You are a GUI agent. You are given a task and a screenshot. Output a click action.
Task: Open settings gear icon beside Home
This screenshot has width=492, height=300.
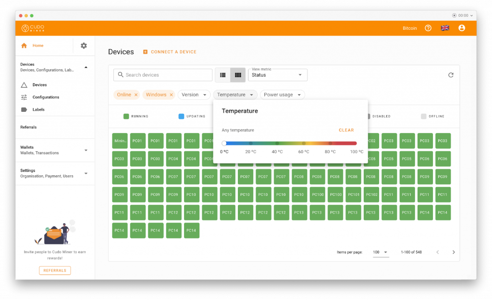point(84,46)
